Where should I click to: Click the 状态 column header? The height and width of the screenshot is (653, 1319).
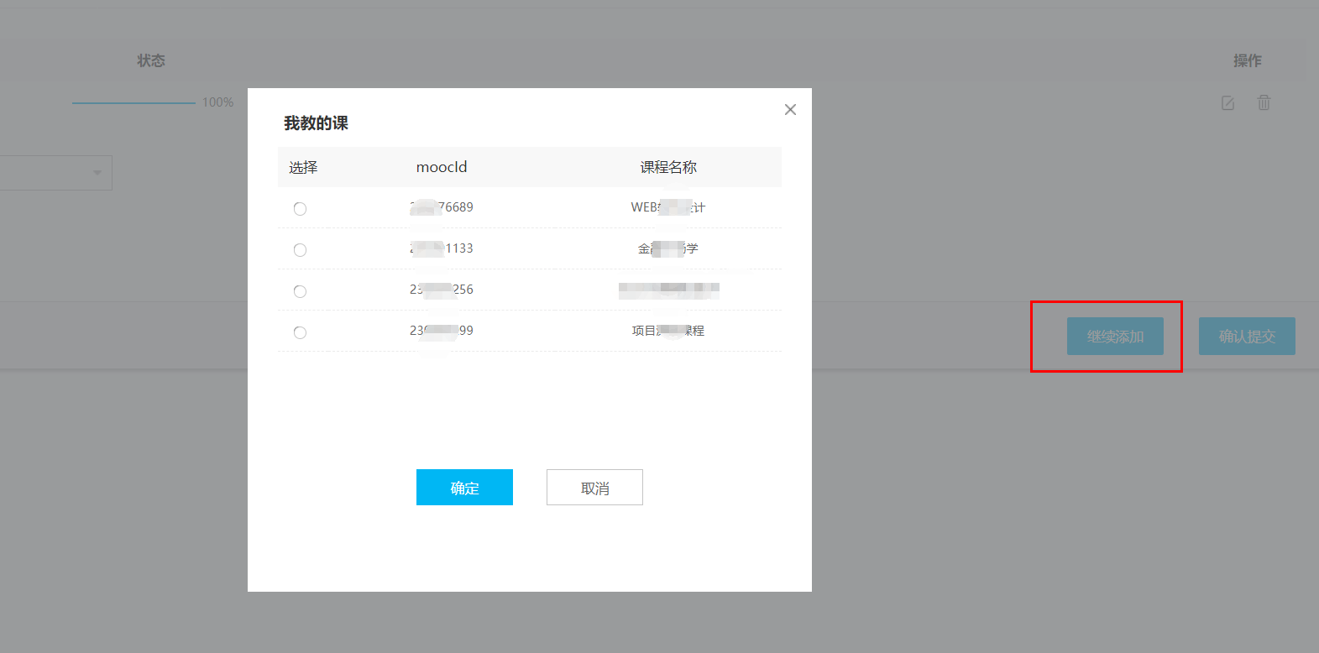[151, 60]
